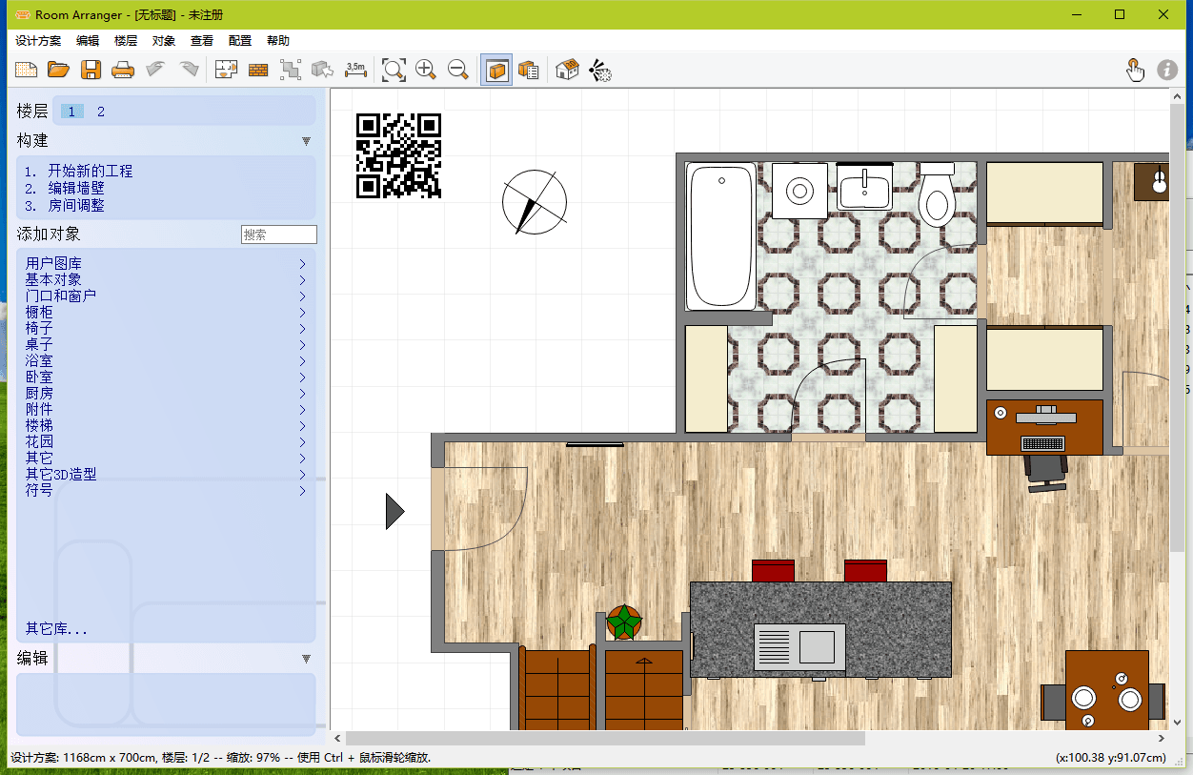Viewport: 1193px width, 775px height.
Task: Click the 搜索 search field
Action: tap(278, 235)
